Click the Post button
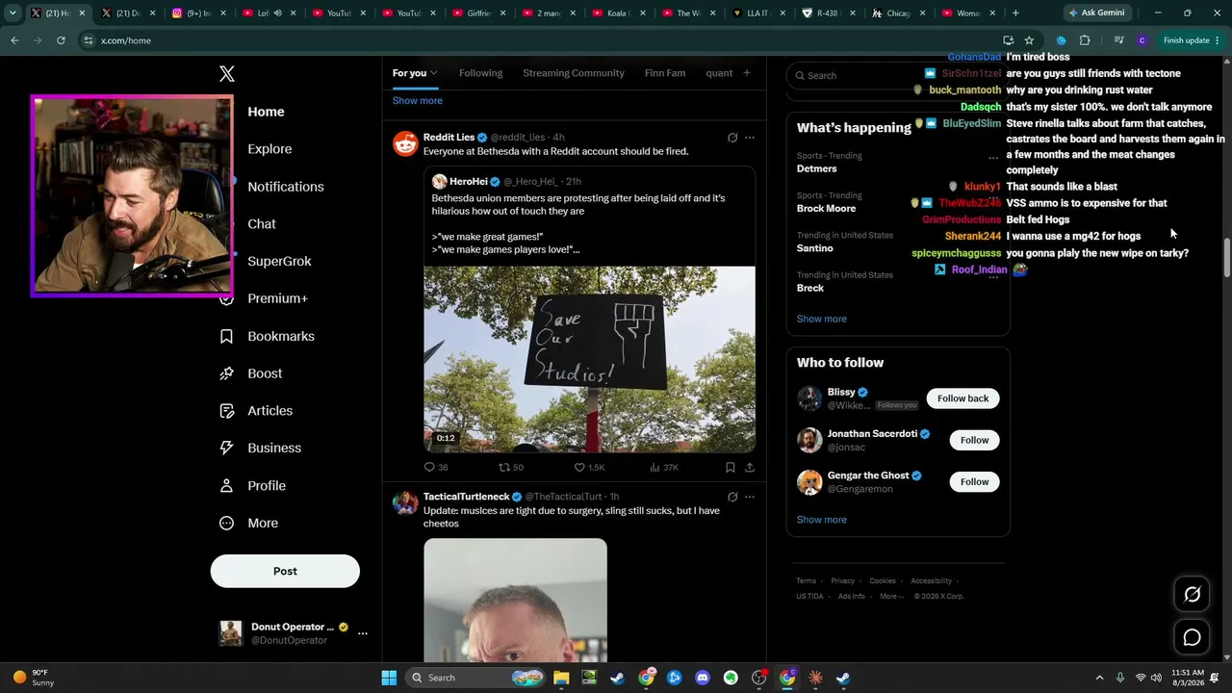Viewport: 1232px width, 693px height. [x=285, y=571]
